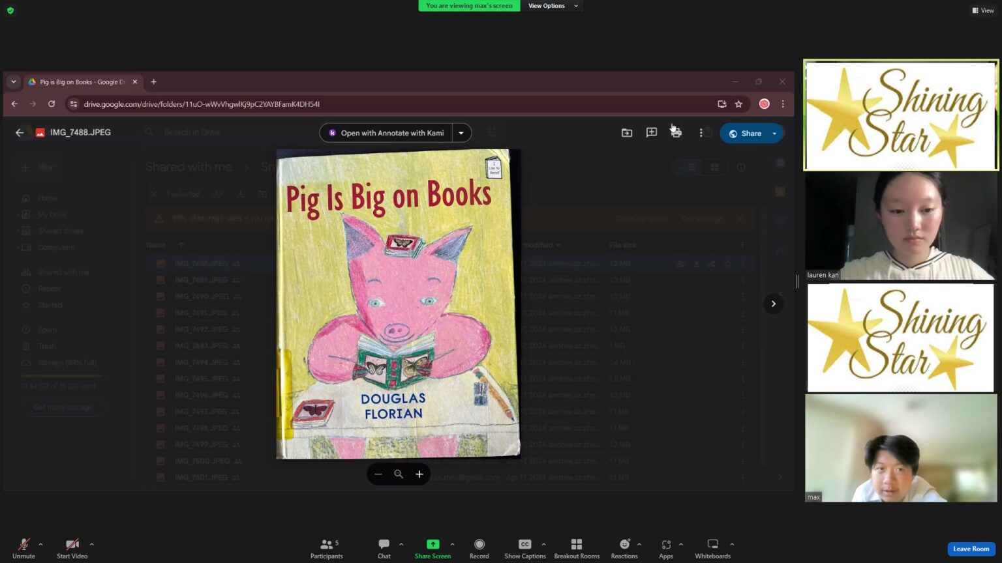Click the green Share Screen button
The image size is (1002, 563).
point(433,548)
